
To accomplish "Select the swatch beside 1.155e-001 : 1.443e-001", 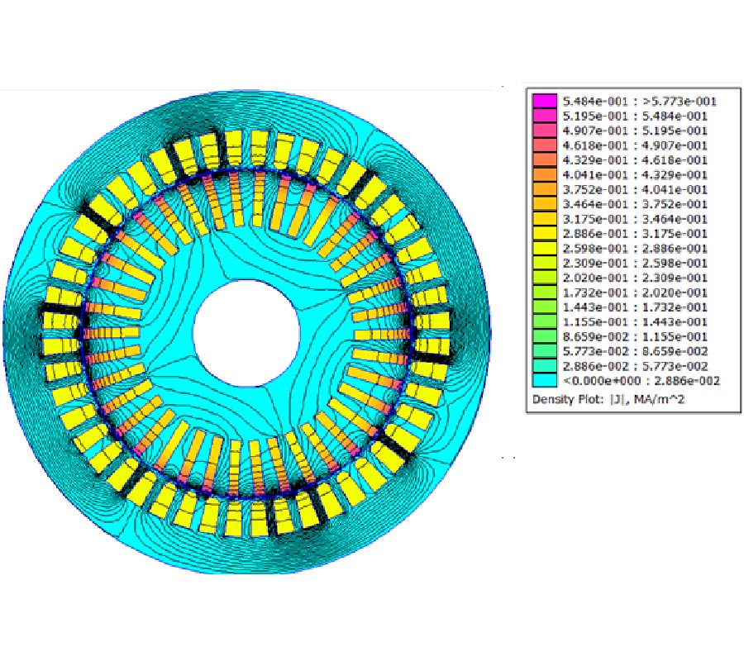I will pyautogui.click(x=544, y=322).
